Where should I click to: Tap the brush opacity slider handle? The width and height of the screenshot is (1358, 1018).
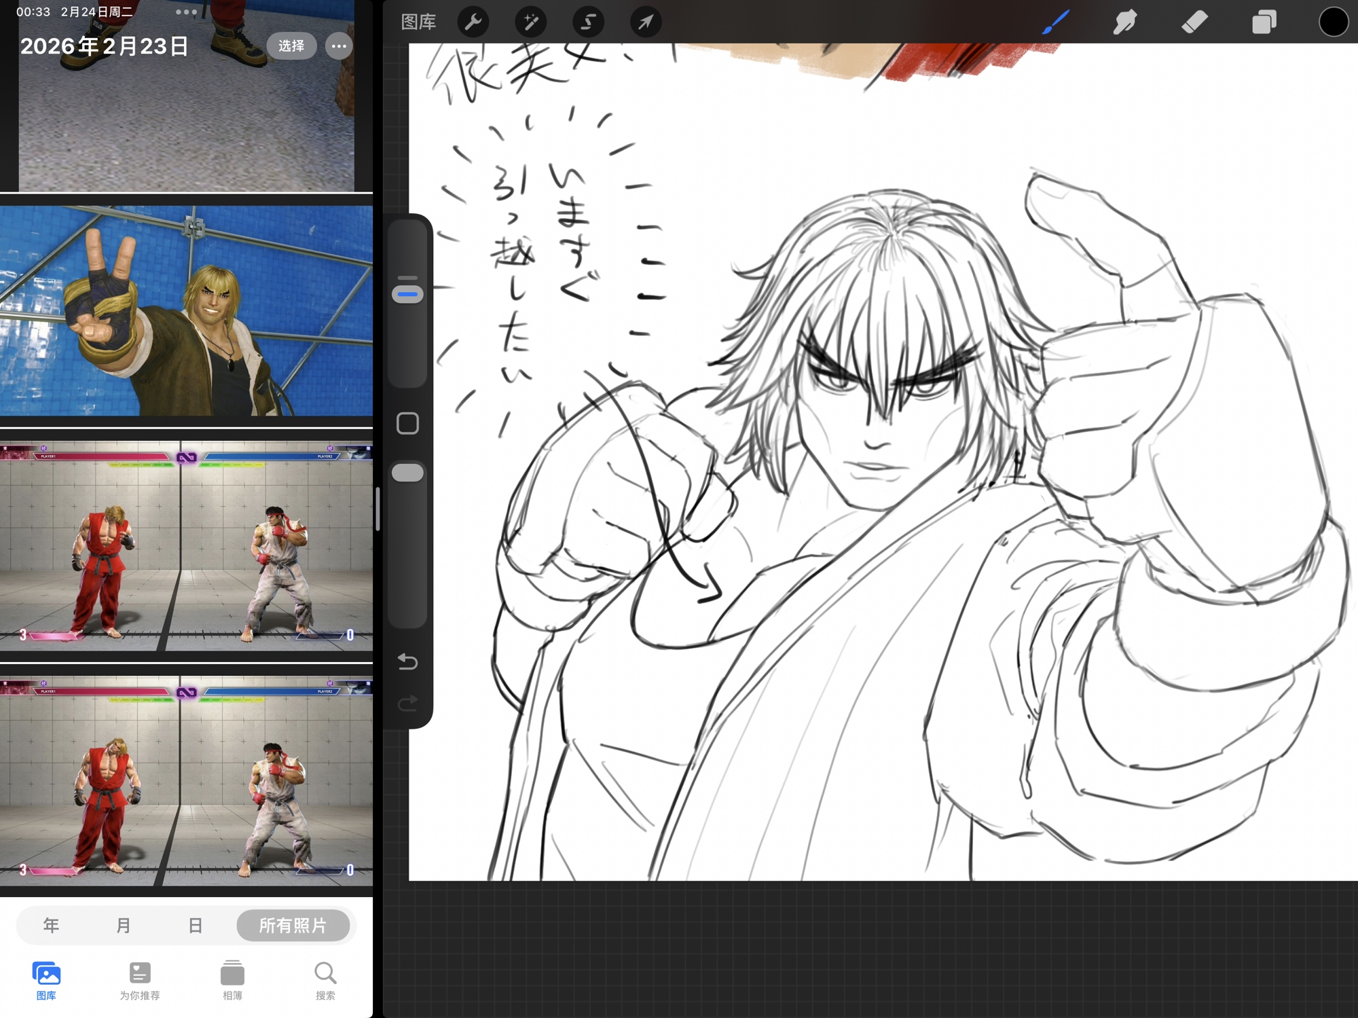[407, 473]
